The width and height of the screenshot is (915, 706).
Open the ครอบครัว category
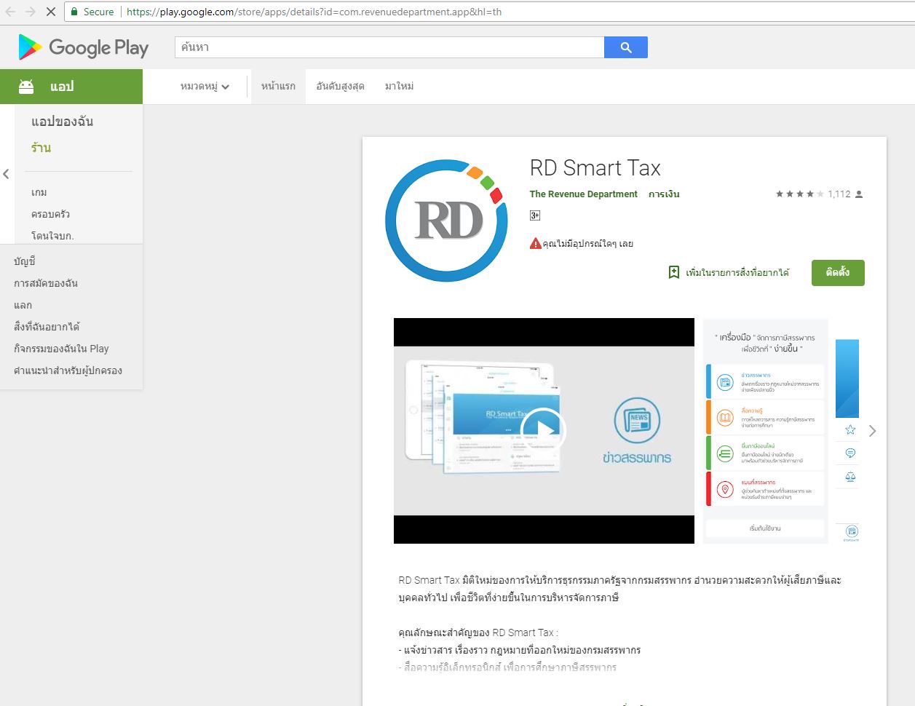[x=51, y=214]
